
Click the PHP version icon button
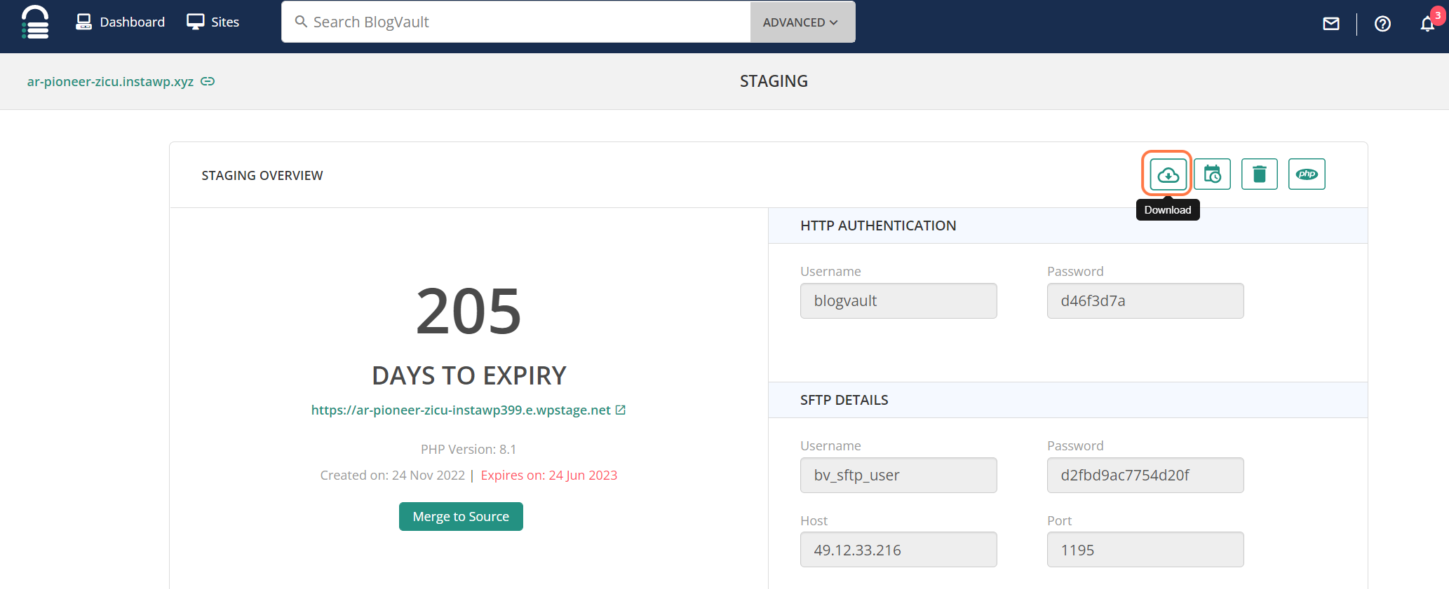coord(1306,174)
